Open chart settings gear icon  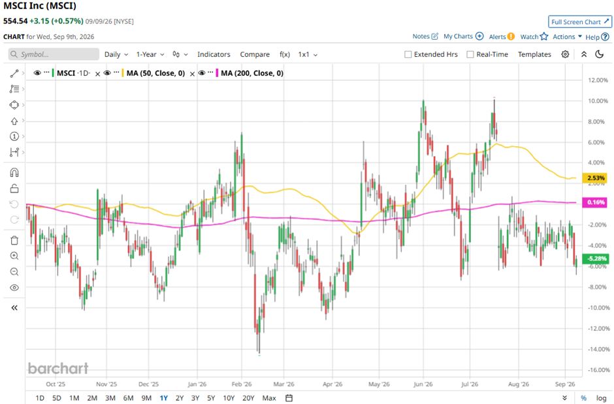pos(565,54)
